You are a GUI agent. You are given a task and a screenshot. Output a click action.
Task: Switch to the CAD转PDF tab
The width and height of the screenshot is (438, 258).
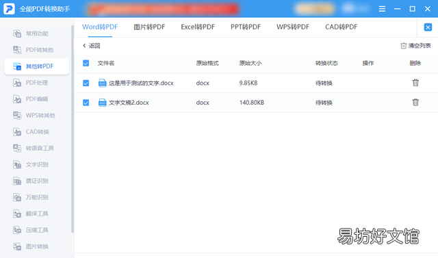tap(341, 27)
